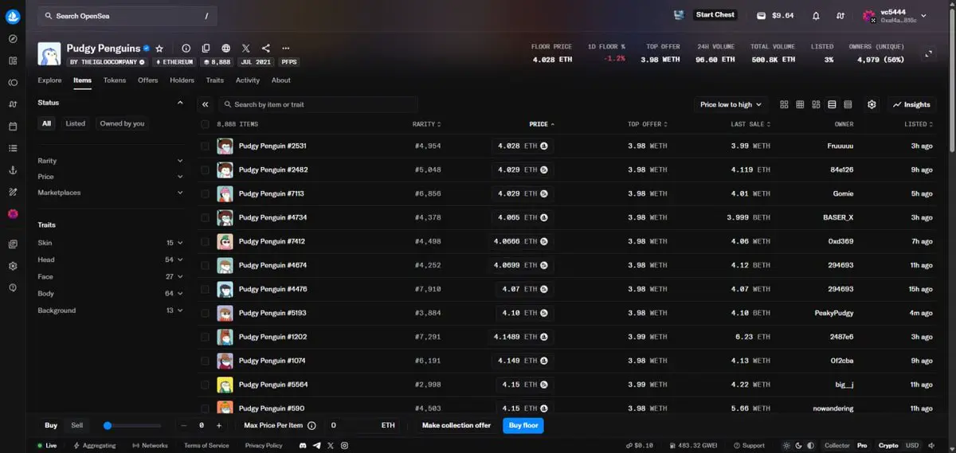The width and height of the screenshot is (956, 453).
Task: Go to the Explore tab
Action: 49,80
